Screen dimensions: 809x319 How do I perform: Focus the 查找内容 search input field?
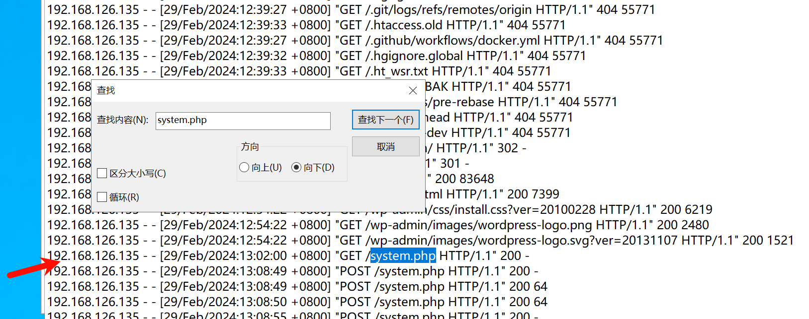point(243,121)
